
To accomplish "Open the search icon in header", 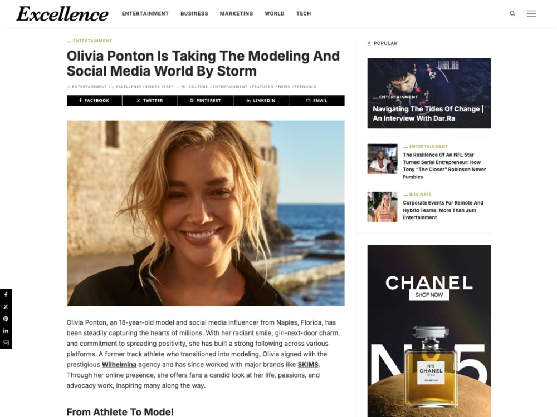I will point(512,13).
